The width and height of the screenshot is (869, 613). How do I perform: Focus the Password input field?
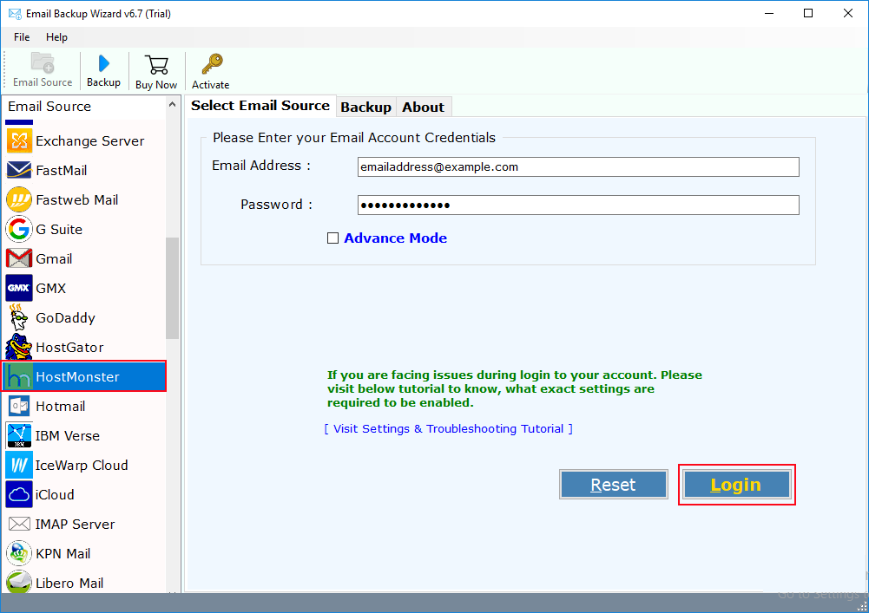(x=578, y=205)
